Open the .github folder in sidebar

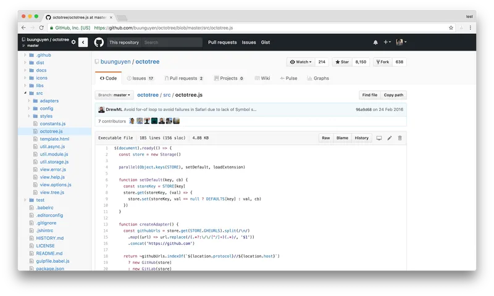coord(43,55)
